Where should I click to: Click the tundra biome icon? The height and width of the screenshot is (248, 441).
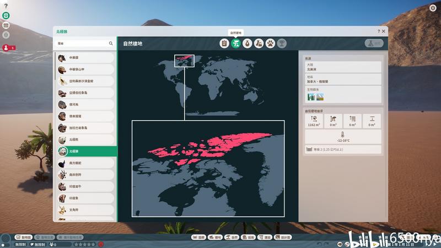pos(320,97)
